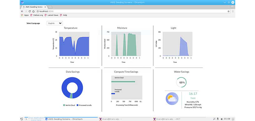Open the Chromium three-dot menu

pyautogui.click(x=233, y=11)
